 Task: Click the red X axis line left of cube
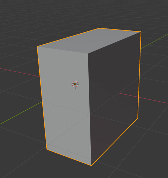19,72
